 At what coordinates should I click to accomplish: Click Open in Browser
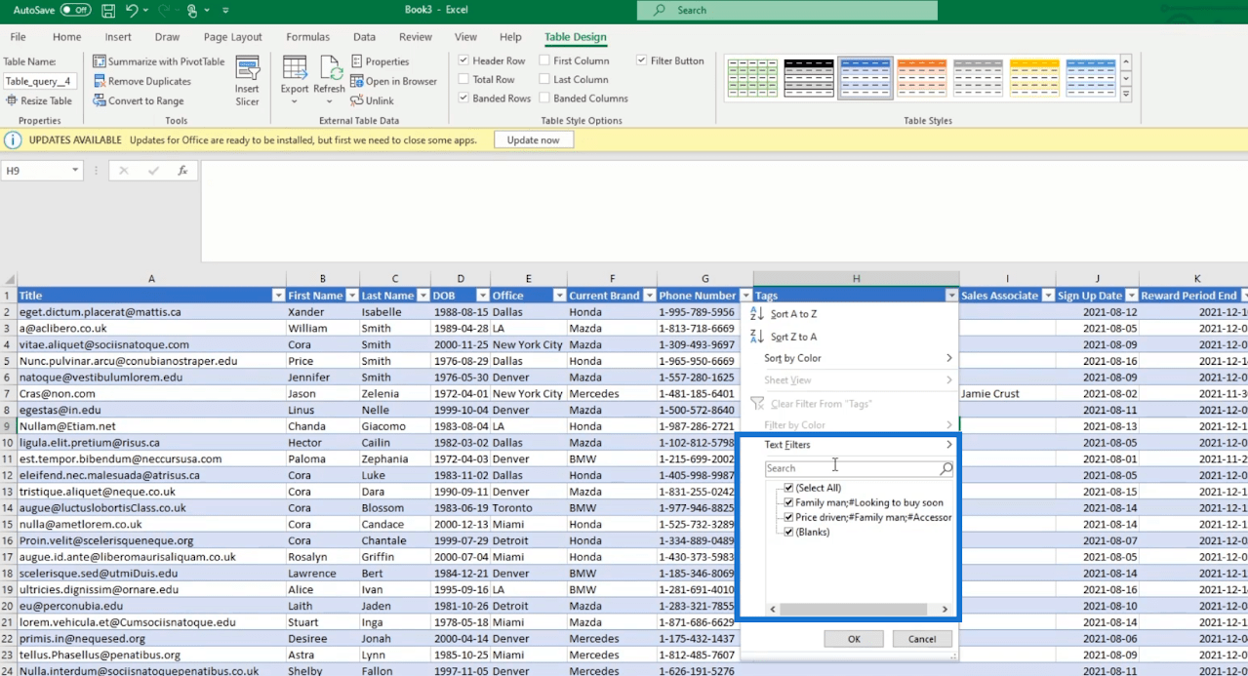click(x=394, y=81)
